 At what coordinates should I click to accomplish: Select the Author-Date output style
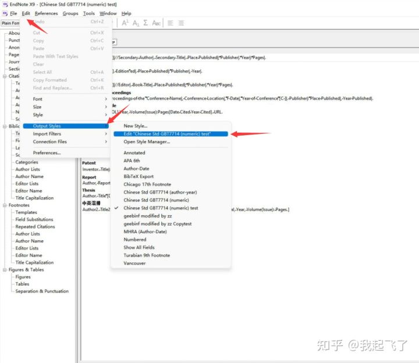[x=171, y=169]
